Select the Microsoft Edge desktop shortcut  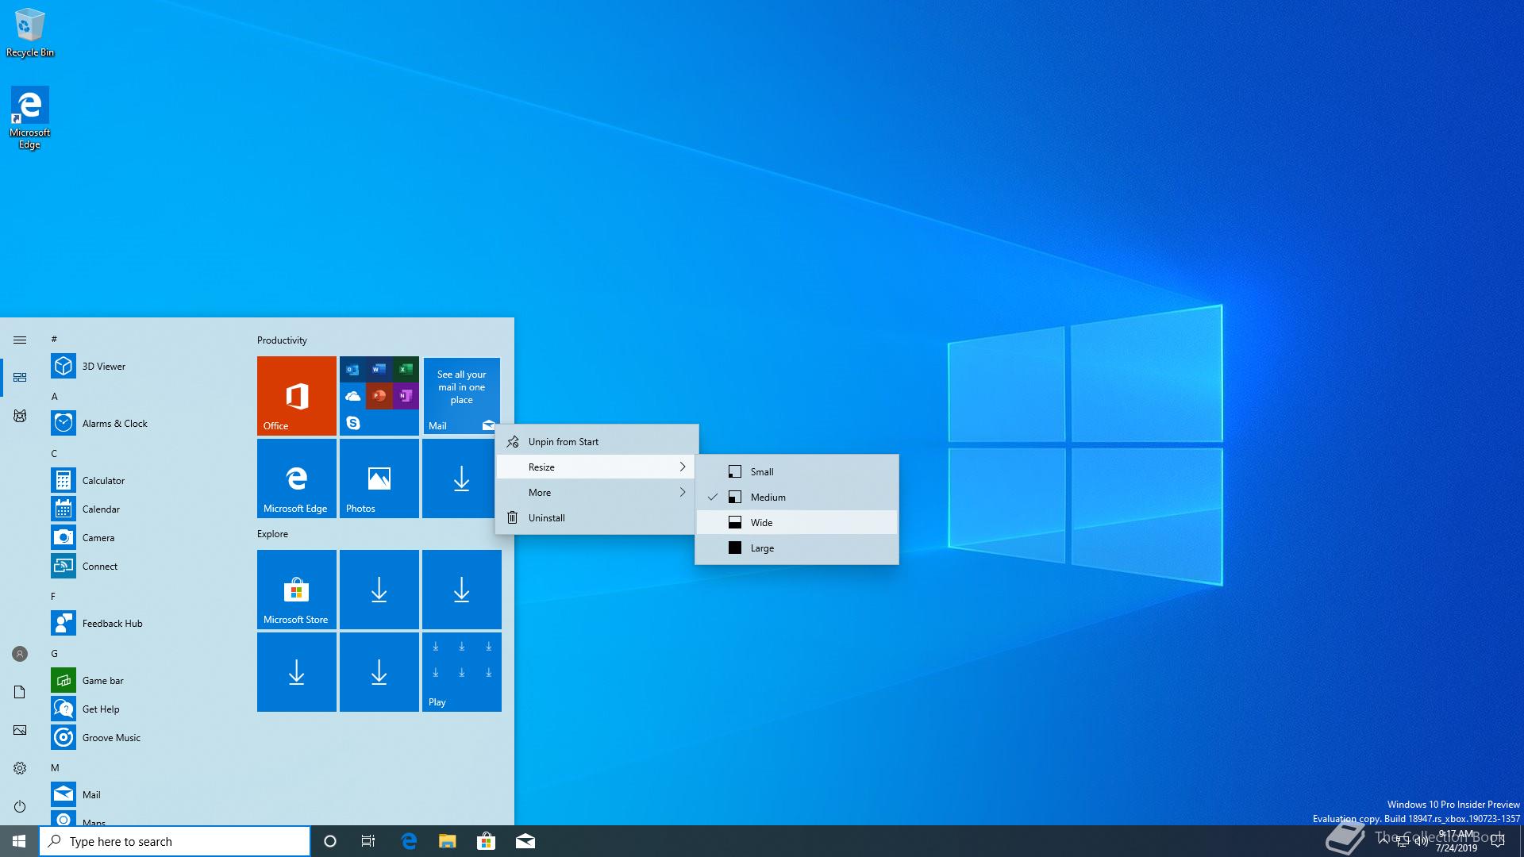point(30,117)
